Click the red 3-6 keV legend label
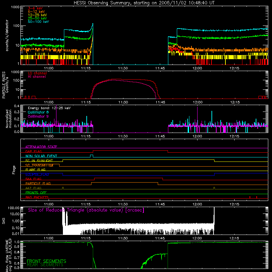This screenshot has height=272, width=272. (x=35, y=8)
